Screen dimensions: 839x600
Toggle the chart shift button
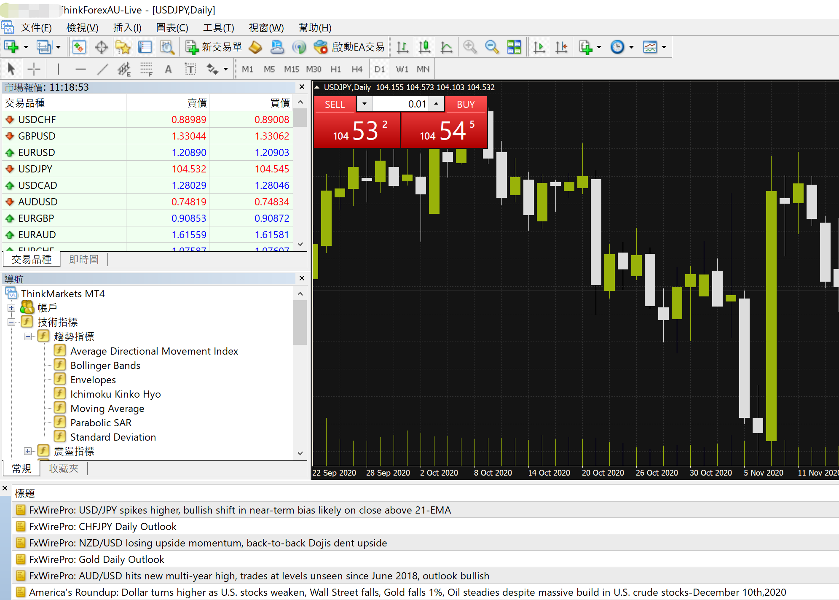tap(561, 47)
